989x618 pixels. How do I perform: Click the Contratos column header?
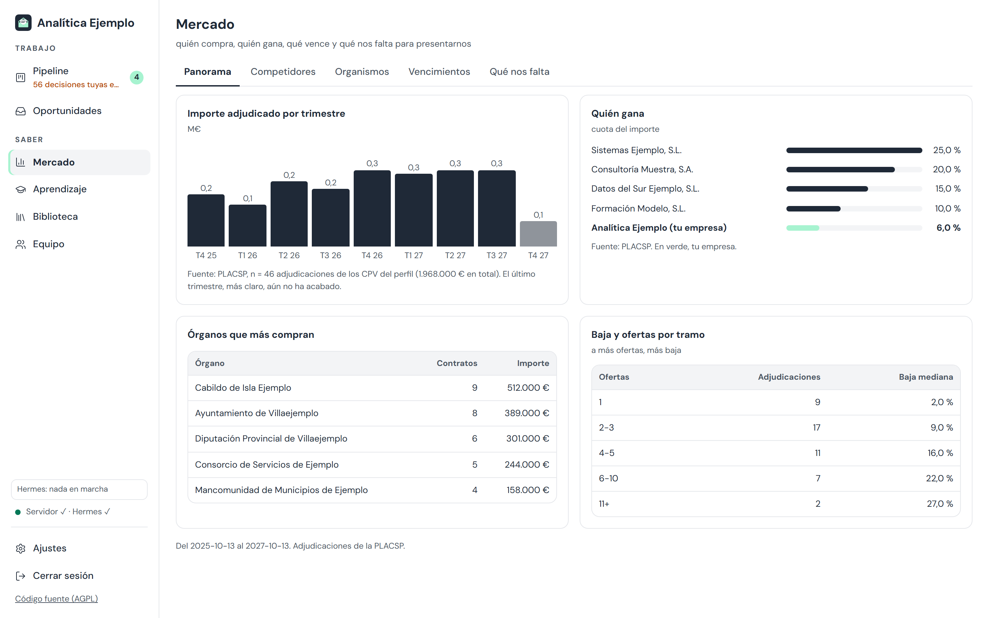(x=457, y=363)
